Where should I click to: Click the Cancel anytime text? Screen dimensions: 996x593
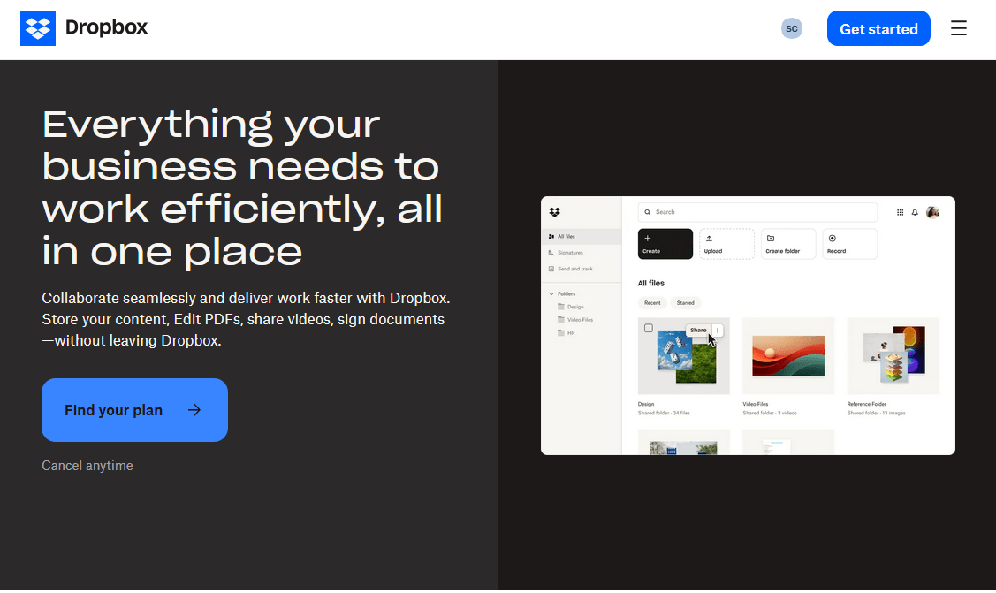87,466
